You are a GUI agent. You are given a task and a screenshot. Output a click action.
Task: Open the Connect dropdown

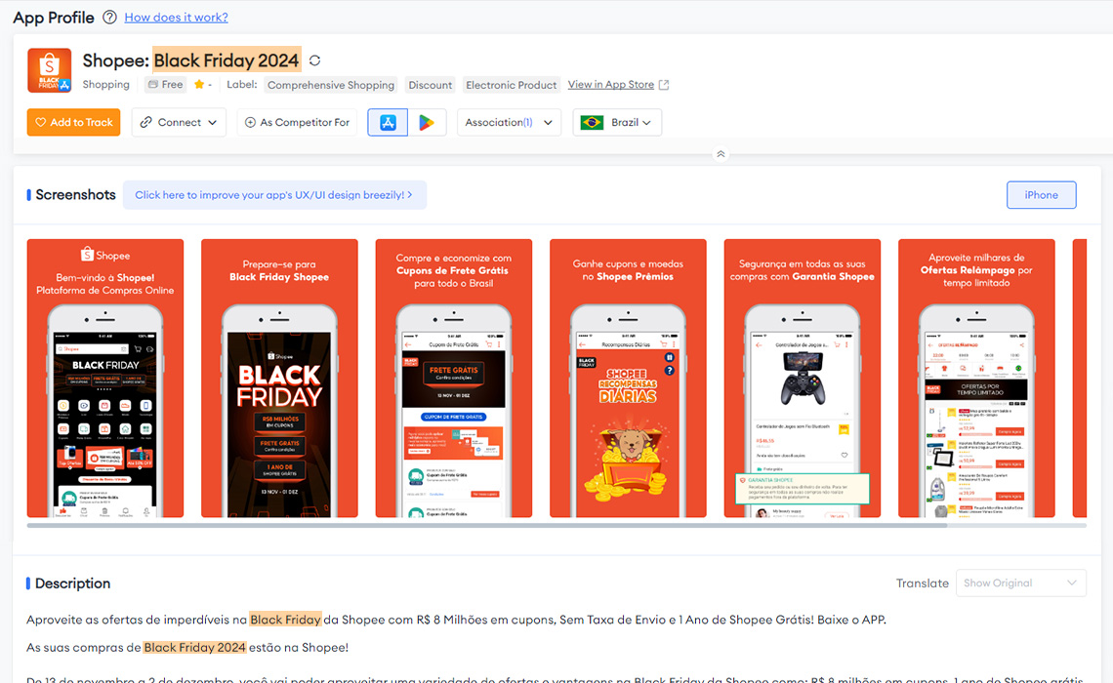coord(179,122)
